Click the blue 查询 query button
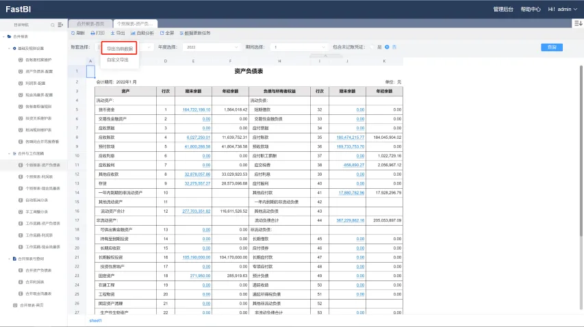This screenshot has width=584, height=327. click(552, 47)
